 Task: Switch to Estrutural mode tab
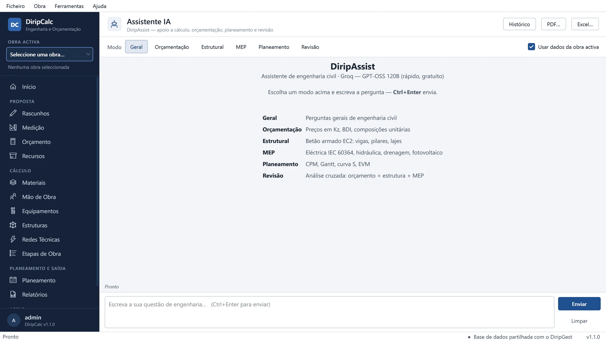[x=212, y=47]
